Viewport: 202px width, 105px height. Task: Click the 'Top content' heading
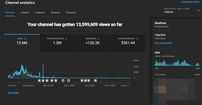160,74
